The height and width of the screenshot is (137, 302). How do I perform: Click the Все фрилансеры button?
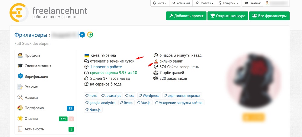coord(269,16)
